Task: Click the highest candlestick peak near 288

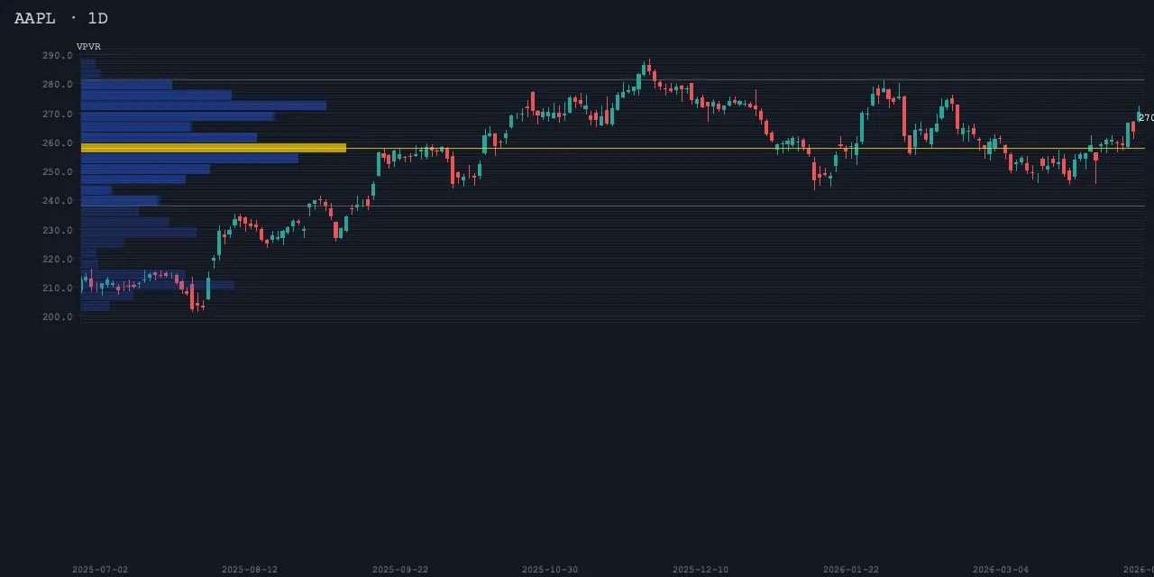Action: click(x=647, y=67)
